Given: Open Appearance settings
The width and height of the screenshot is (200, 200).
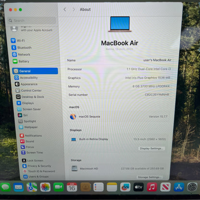Looking at the screenshot, I should point(26,84).
